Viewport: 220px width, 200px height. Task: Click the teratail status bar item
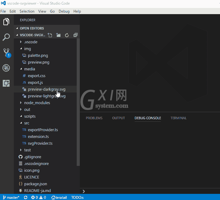(x=59, y=198)
